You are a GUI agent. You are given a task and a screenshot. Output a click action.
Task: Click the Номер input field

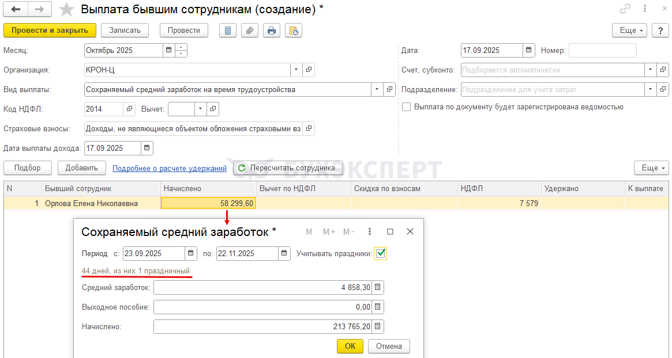(x=603, y=51)
